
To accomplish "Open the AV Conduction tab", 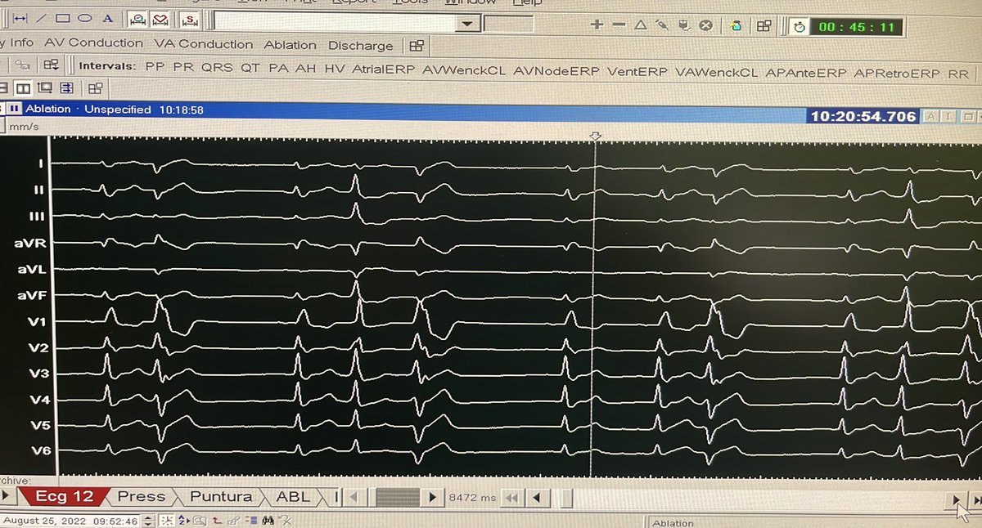I will 93,43.
